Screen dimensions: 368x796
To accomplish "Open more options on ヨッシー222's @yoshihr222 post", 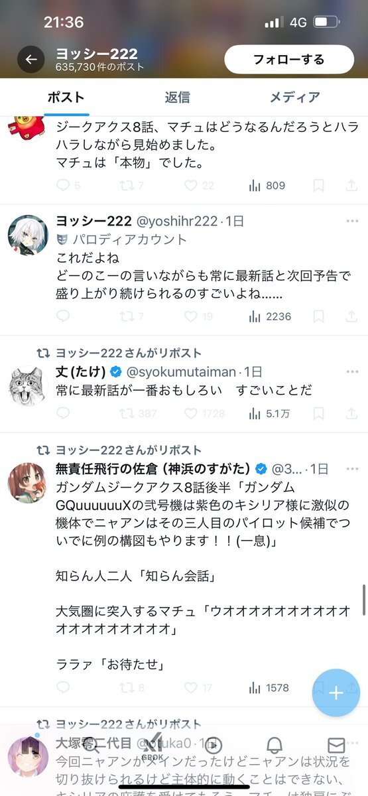I will pos(351,221).
